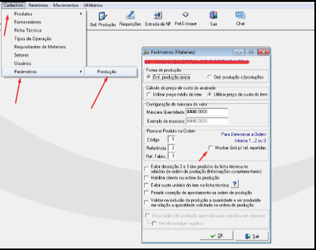Screen dimensions: 316x250
Task: Click the Rel Estoque toolbar icon
Action: pos(185,15)
